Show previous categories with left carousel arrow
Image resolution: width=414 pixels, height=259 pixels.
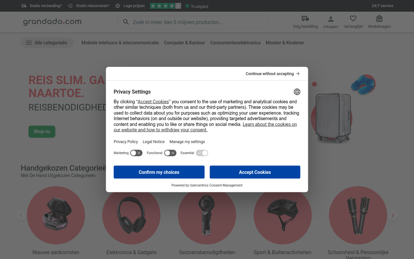point(21,215)
